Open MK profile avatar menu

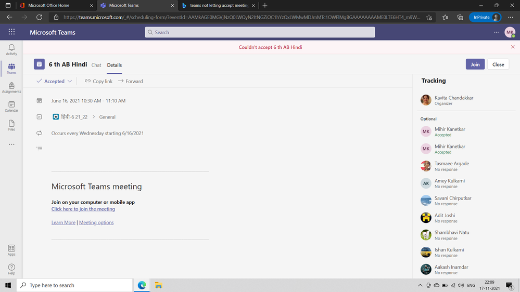(x=510, y=32)
